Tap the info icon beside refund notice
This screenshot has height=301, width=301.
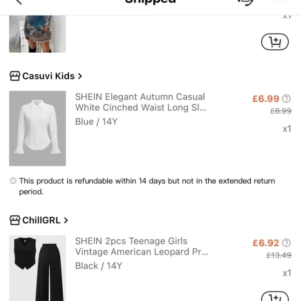pyautogui.click(x=13, y=181)
